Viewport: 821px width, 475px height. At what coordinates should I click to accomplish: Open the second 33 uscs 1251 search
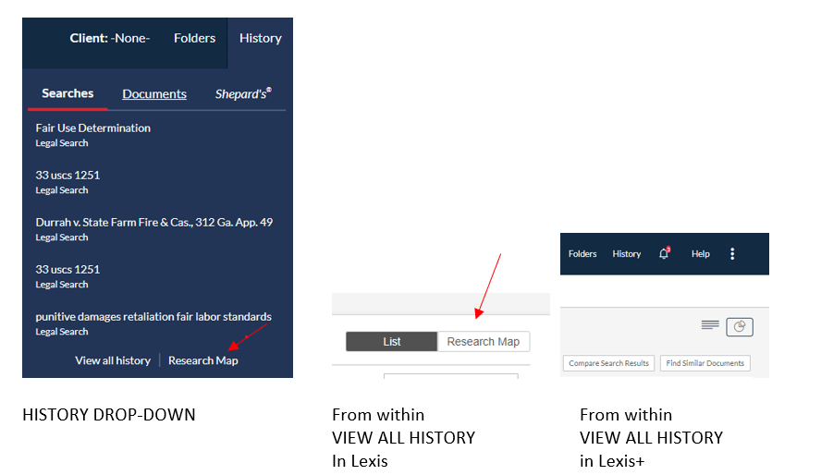[67, 270]
